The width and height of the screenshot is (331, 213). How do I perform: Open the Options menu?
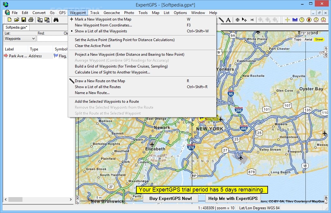(x=180, y=13)
